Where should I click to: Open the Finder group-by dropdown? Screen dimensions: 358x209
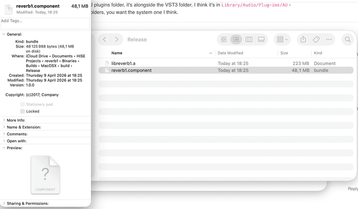click(x=282, y=39)
